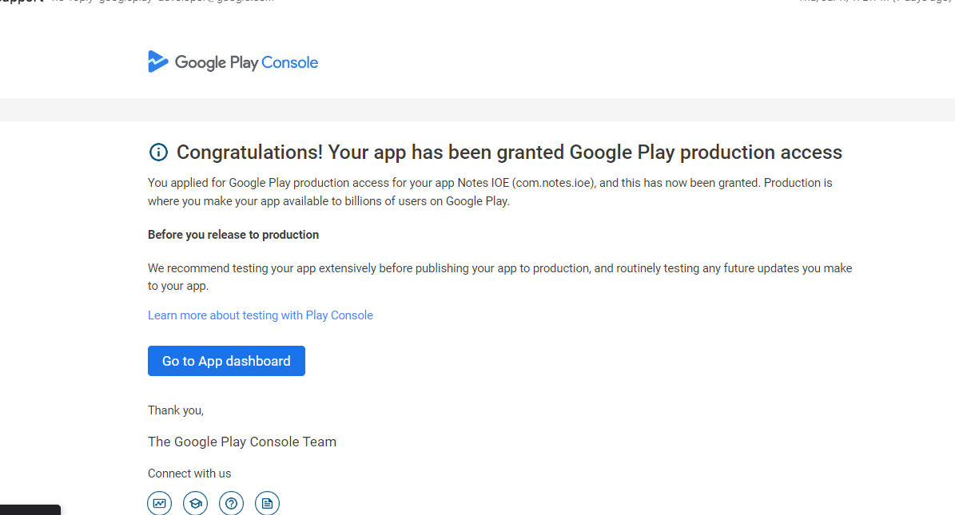Click the circular question mark help icon
This screenshot has height=515, width=955.
coord(231,503)
